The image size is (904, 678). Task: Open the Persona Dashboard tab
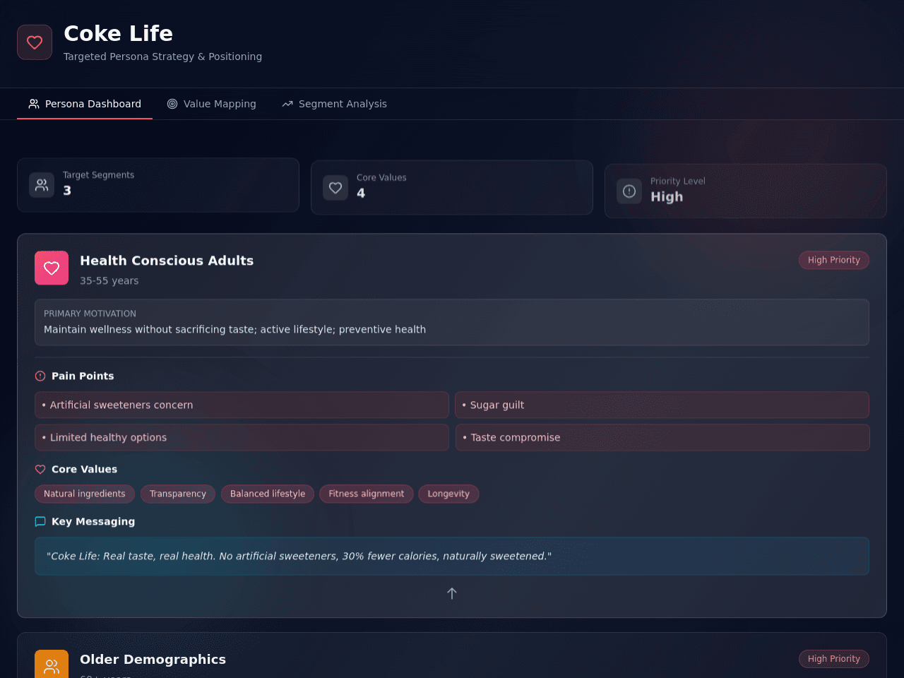coord(85,104)
